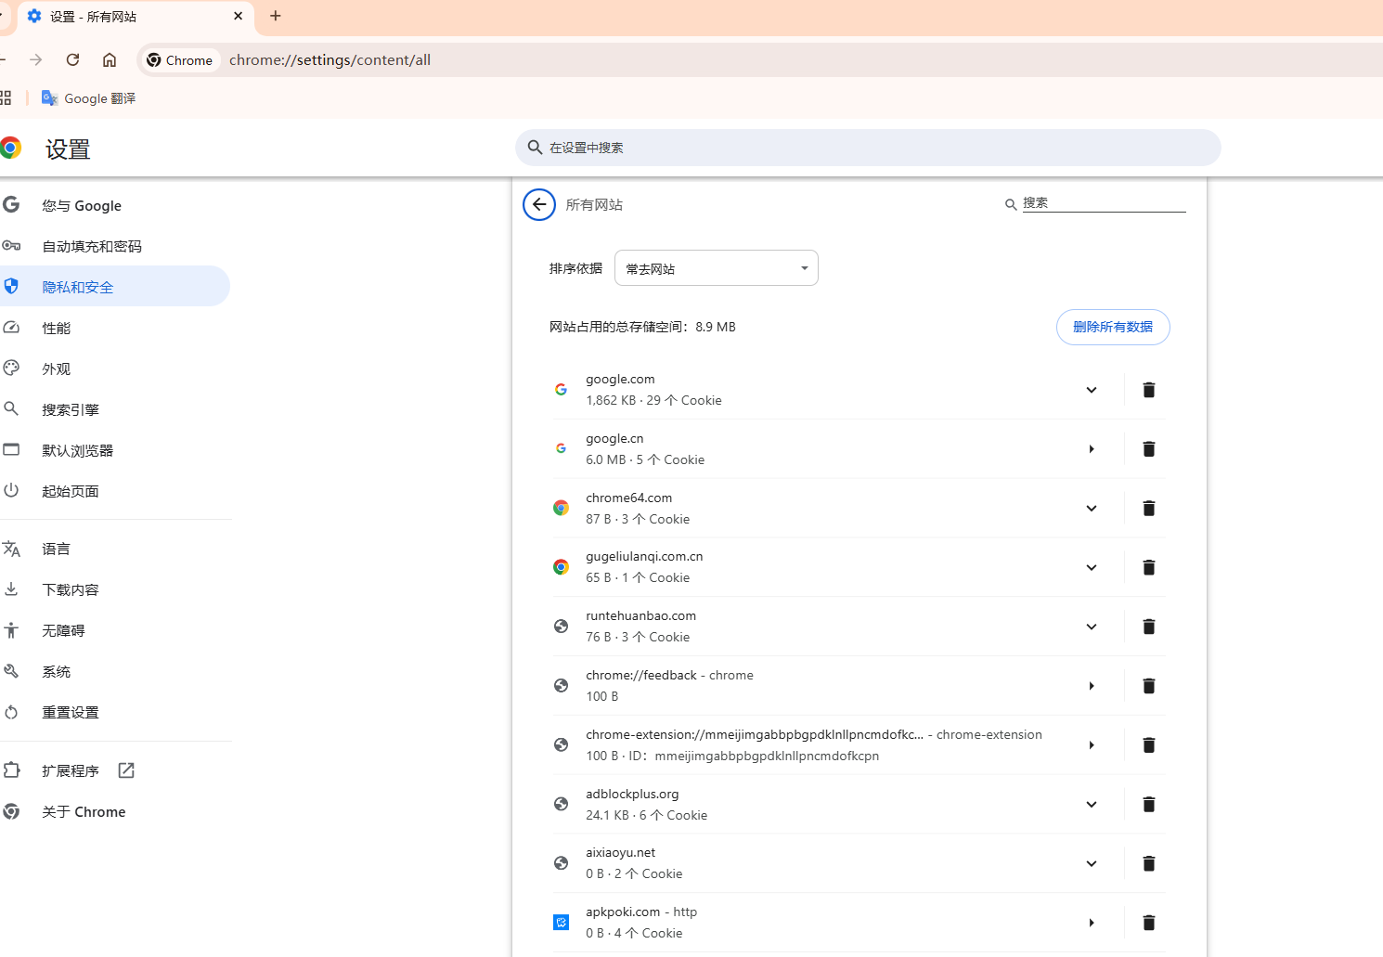Click trash icon for google.cn row
1383x957 pixels.
(1148, 449)
